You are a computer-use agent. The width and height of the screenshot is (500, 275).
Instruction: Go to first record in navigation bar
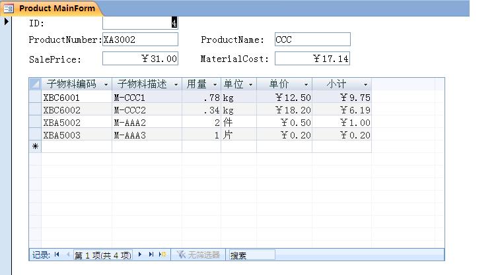point(57,255)
